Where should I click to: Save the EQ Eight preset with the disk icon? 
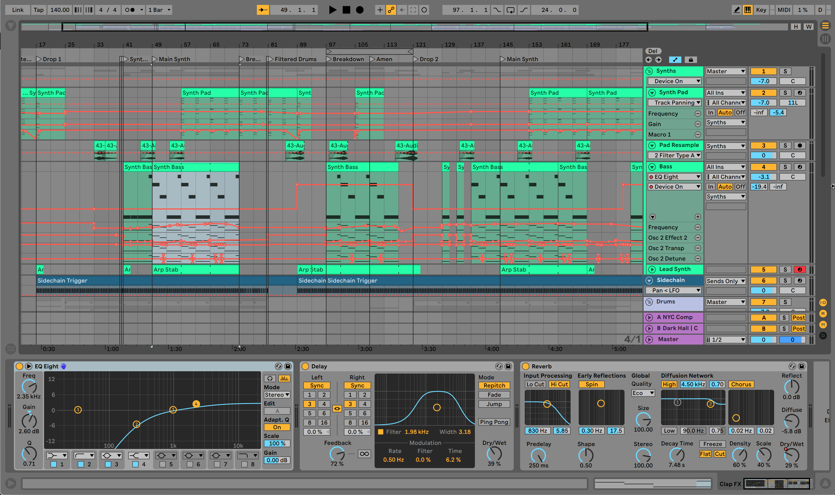[288, 366]
